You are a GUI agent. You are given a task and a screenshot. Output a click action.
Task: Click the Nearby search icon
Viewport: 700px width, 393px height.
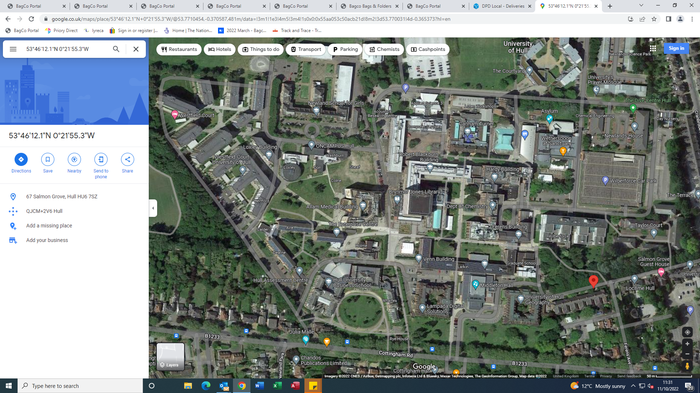pyautogui.click(x=74, y=159)
